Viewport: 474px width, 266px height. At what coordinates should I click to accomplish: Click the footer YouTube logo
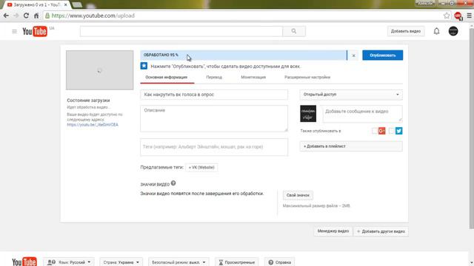click(24, 262)
